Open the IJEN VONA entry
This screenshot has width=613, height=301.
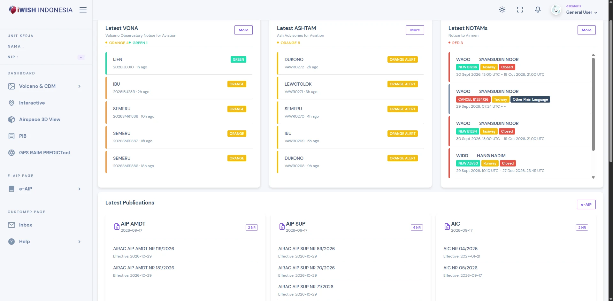(179, 63)
